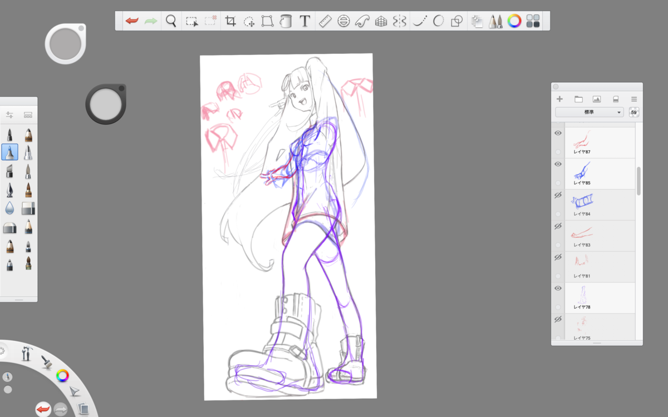The height and width of the screenshot is (417, 668).
Task: Hide layer レイヤ78 using its eye icon
Action: tap(558, 289)
